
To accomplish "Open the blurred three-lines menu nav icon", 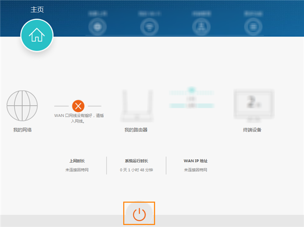I will pos(253,27).
